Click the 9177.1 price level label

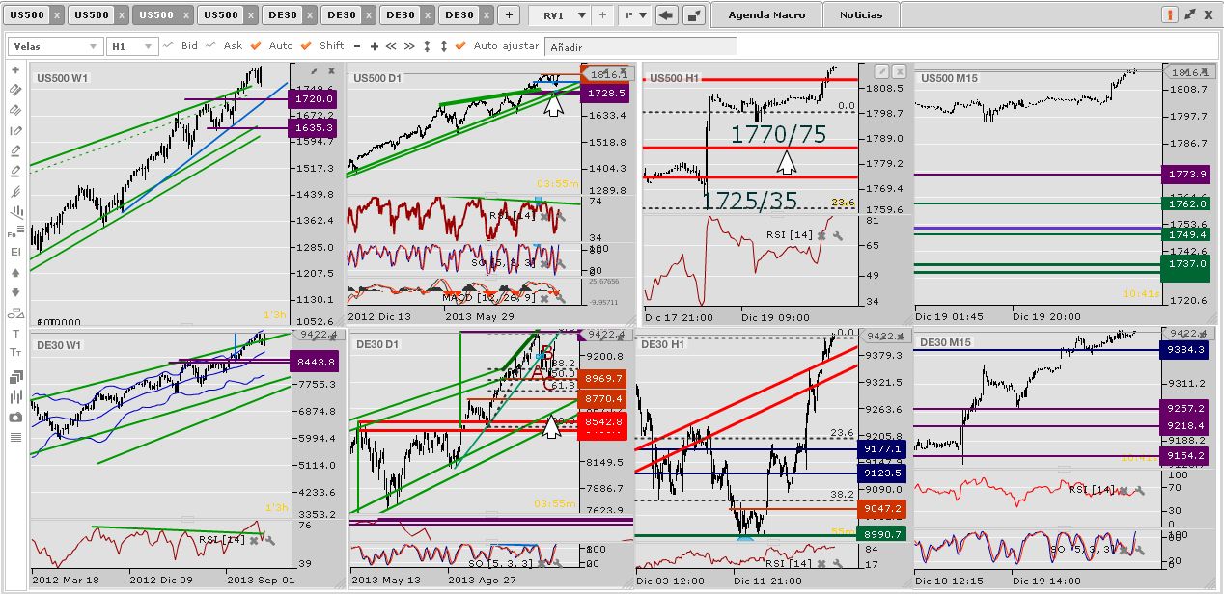click(x=881, y=449)
